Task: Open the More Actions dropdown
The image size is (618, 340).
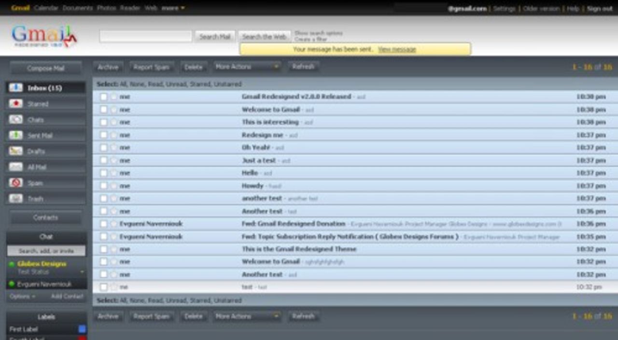Action: (247, 67)
